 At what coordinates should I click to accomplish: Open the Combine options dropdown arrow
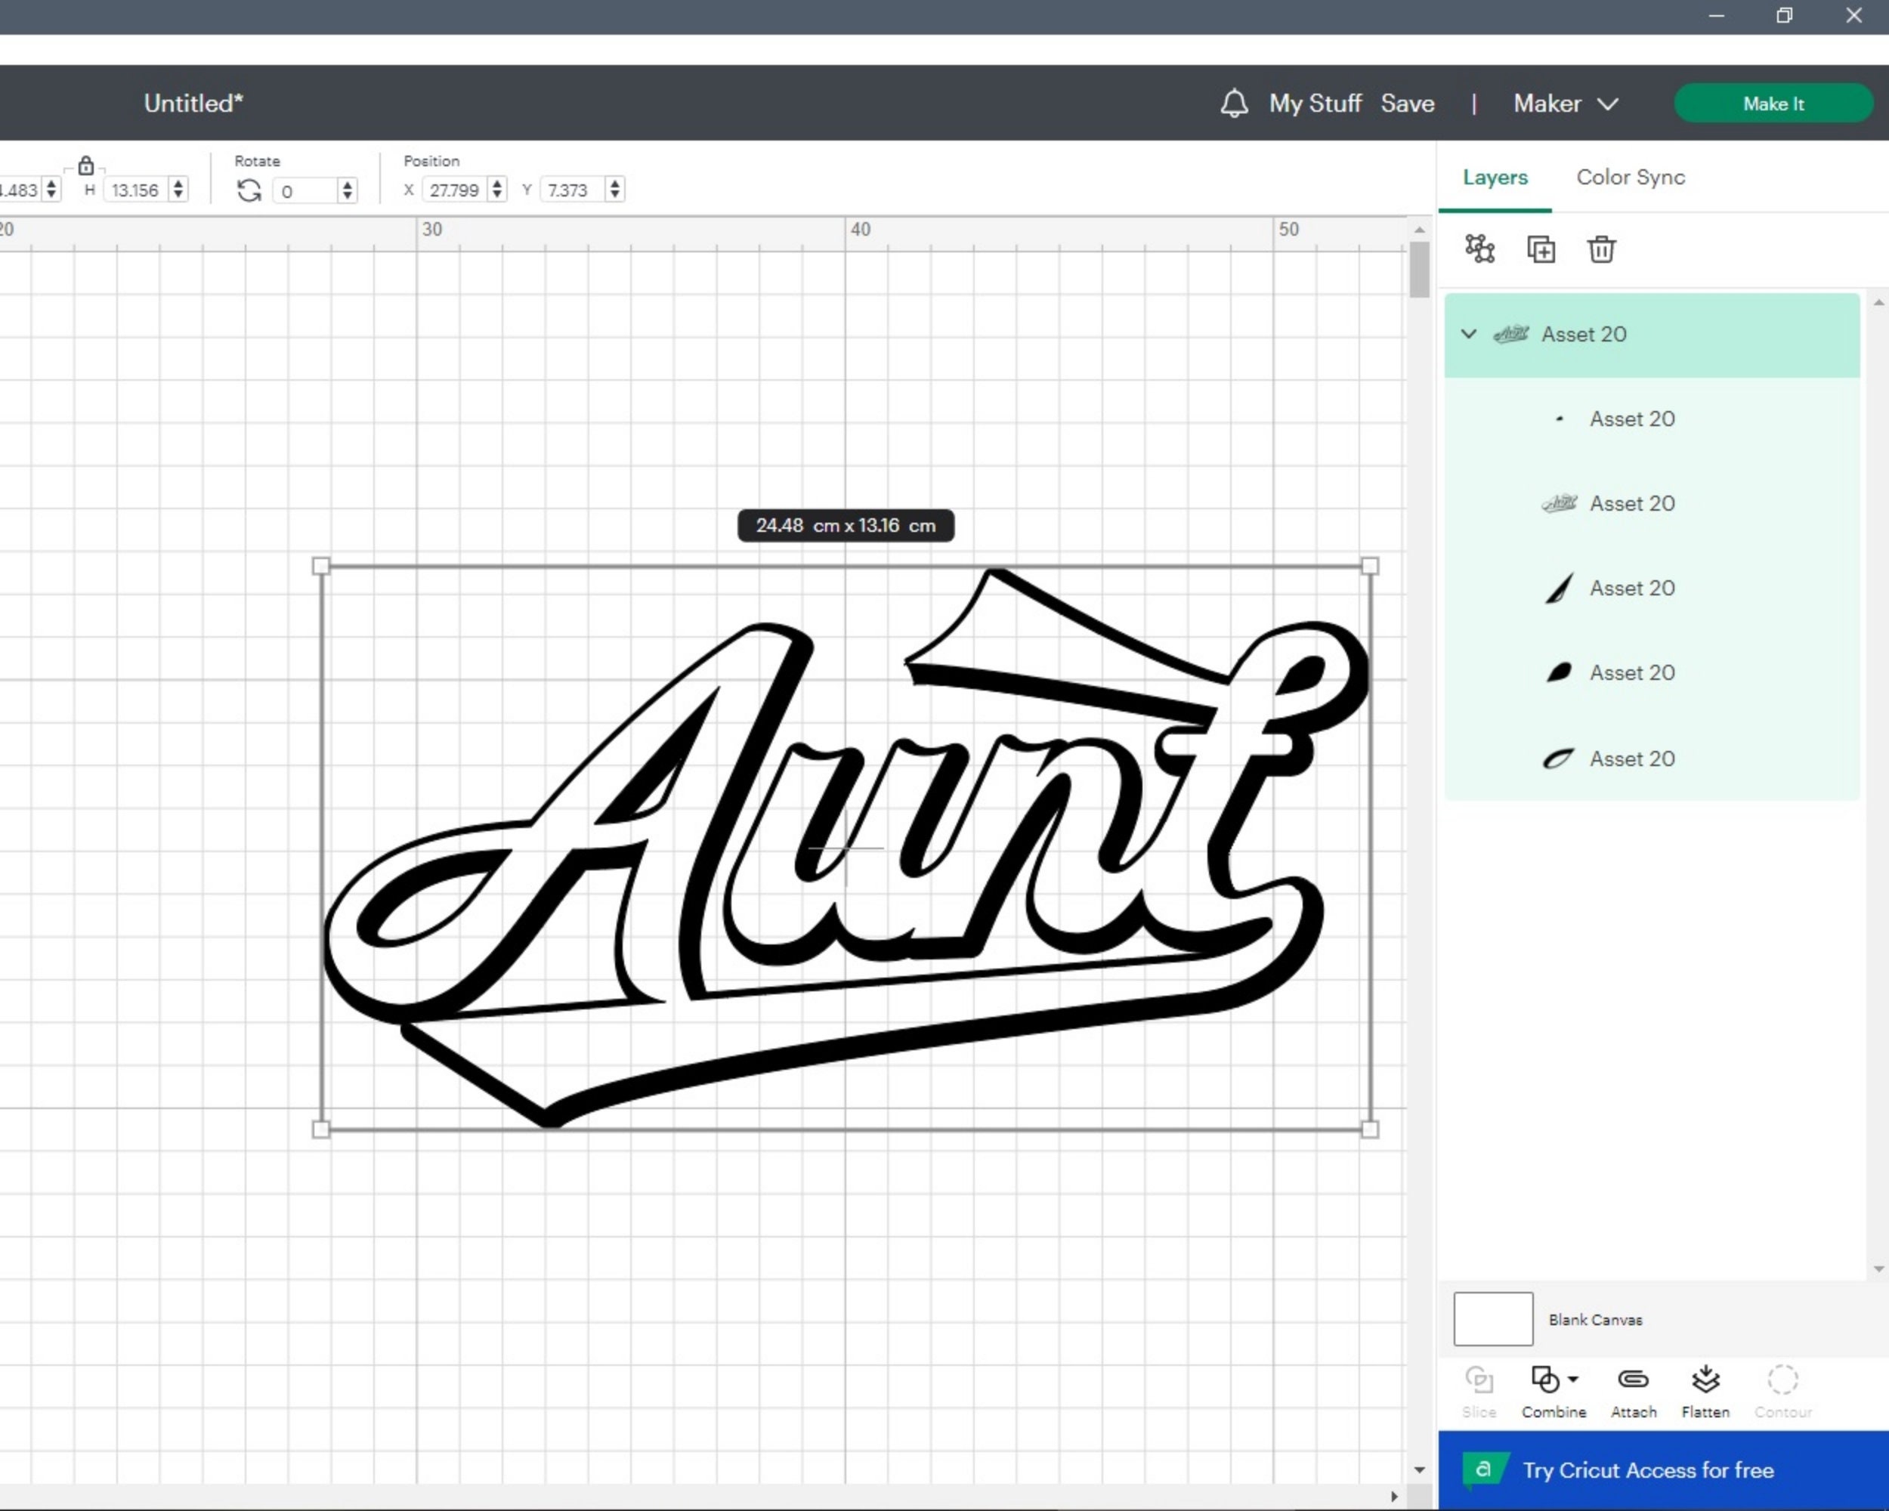[x=1572, y=1380]
